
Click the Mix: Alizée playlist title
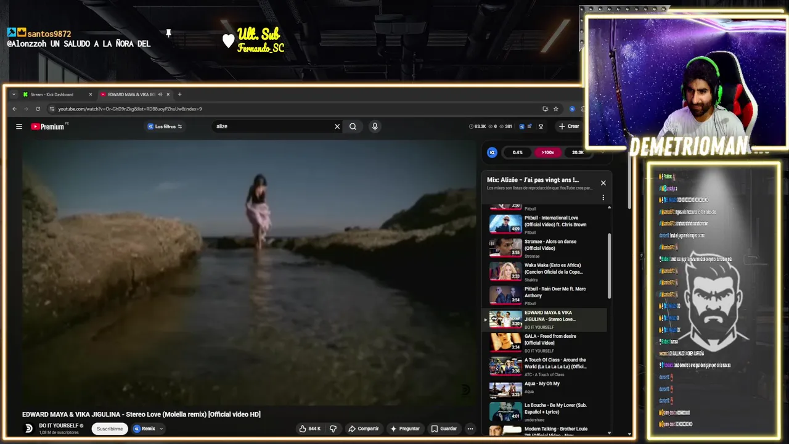click(533, 180)
